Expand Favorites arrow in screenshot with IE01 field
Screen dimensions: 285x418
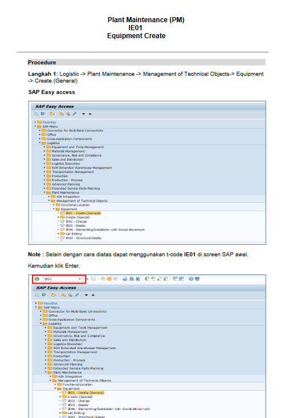pyautogui.click(x=36, y=303)
